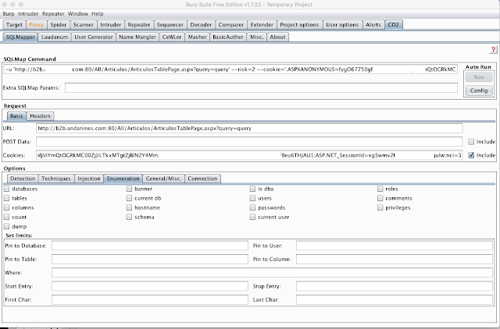This screenshot has height=329, width=500.
Task: Enable the current user checkbox
Action: pyautogui.click(x=252, y=217)
